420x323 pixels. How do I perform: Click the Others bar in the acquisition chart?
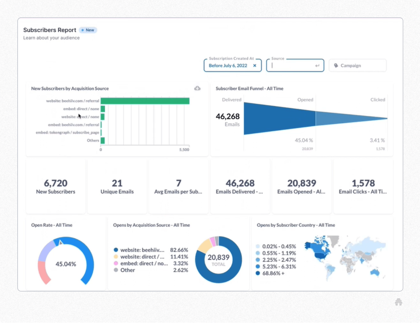click(103, 140)
